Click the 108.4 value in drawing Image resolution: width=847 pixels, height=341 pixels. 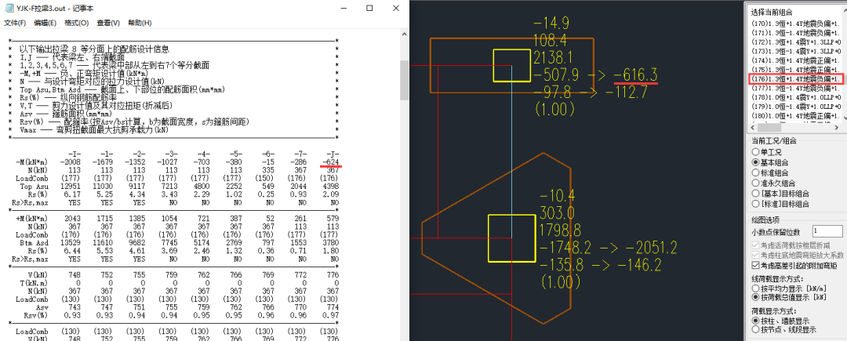(551, 40)
